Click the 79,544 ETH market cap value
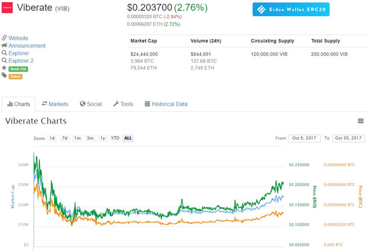The height and width of the screenshot is (251, 370). point(143,68)
